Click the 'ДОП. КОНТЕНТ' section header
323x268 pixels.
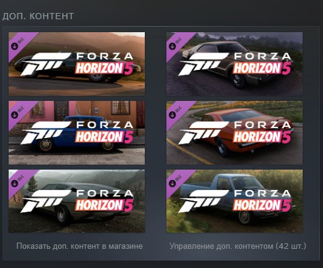(x=38, y=16)
